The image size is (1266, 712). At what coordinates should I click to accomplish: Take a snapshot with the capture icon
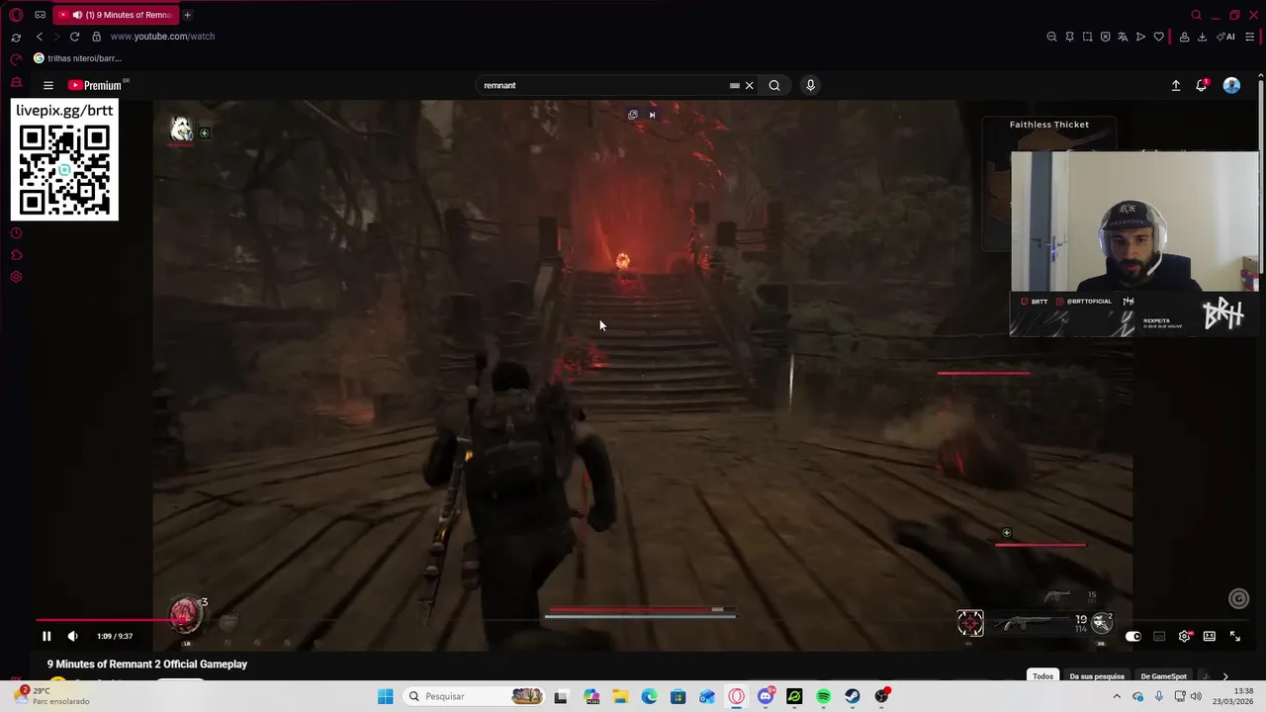pos(1087,37)
